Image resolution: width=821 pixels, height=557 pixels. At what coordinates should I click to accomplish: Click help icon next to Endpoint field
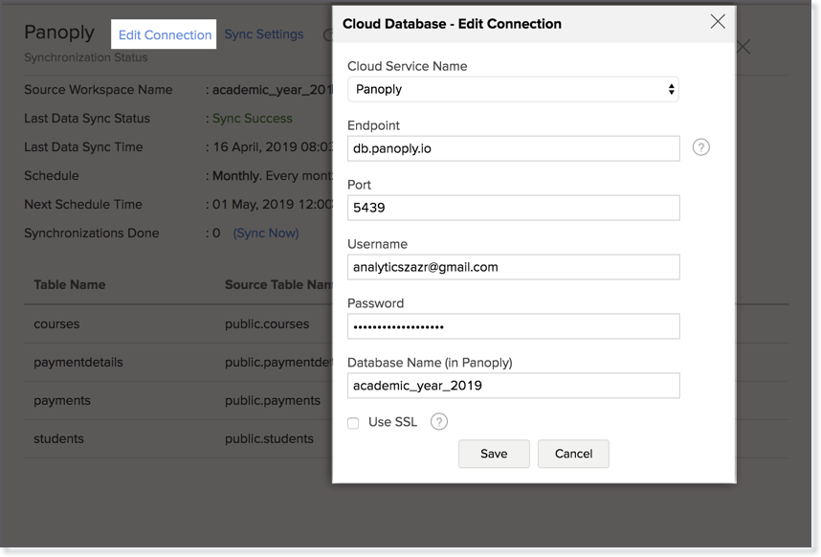click(x=701, y=147)
